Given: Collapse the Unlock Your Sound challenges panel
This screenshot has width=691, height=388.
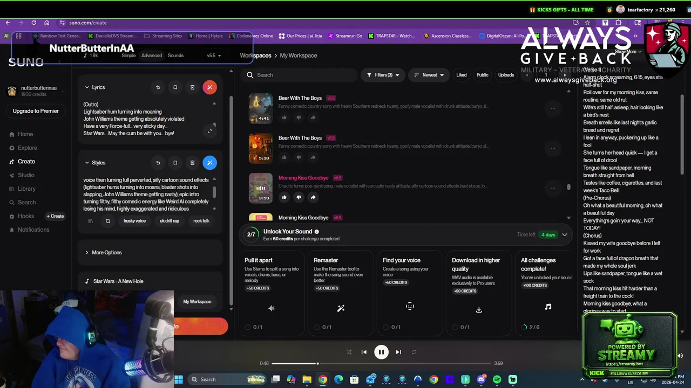Looking at the screenshot, I should (x=565, y=235).
